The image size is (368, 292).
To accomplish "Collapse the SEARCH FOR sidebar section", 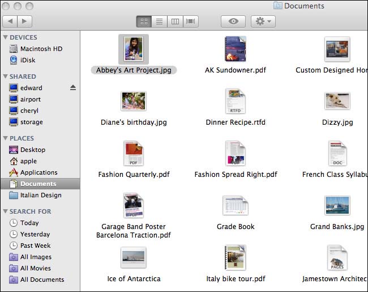I will tap(5, 211).
